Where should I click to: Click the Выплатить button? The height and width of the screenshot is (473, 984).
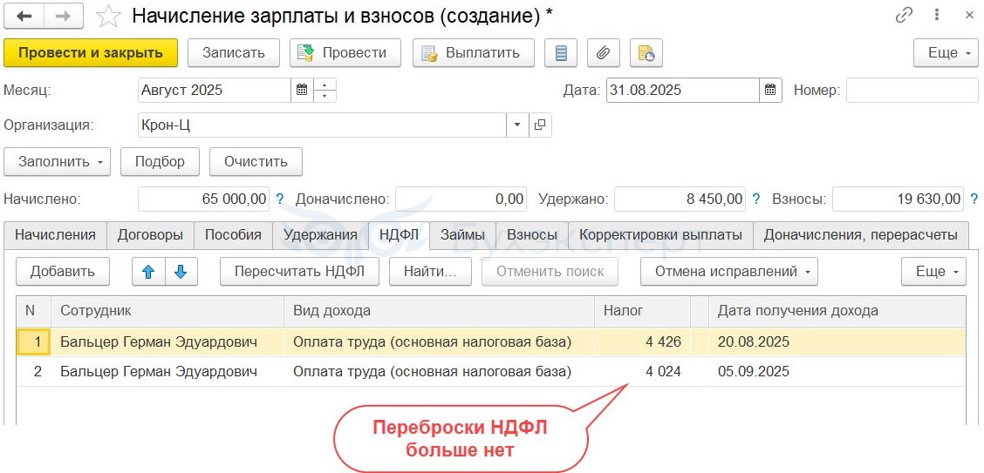click(473, 53)
